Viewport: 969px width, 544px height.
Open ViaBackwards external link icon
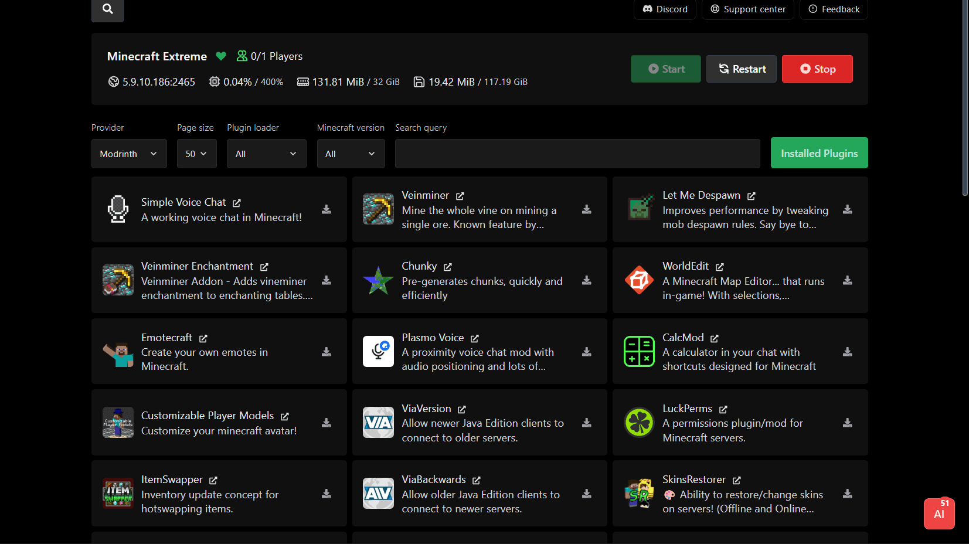point(477,480)
